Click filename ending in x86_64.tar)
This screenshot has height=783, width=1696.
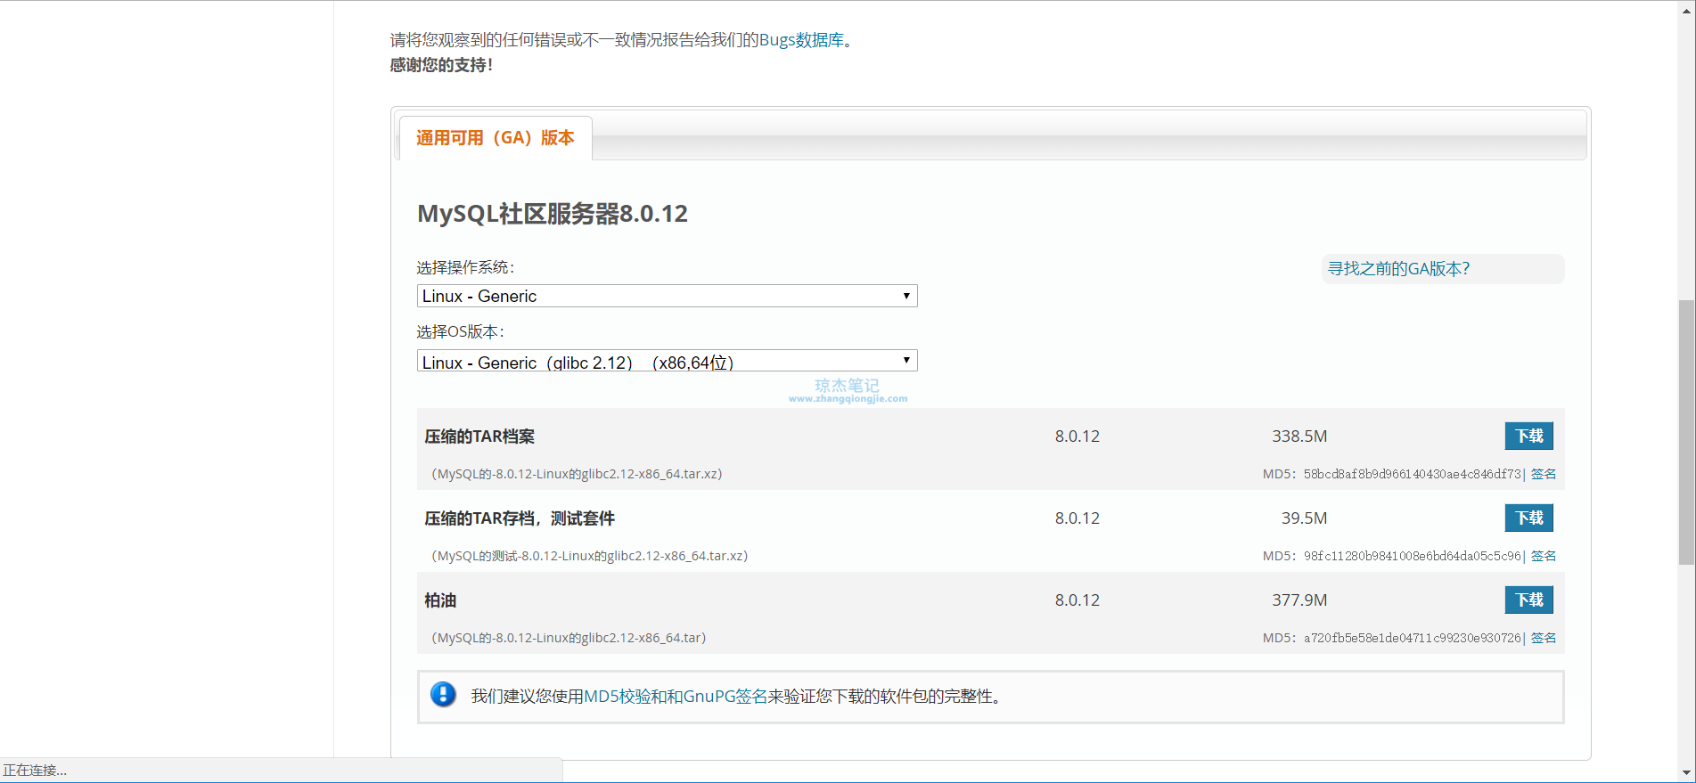(569, 638)
